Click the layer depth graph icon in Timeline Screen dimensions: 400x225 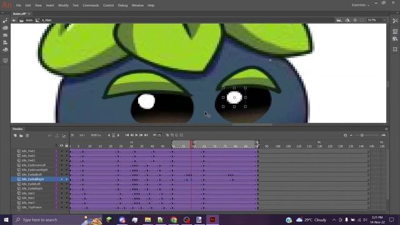coord(64,136)
